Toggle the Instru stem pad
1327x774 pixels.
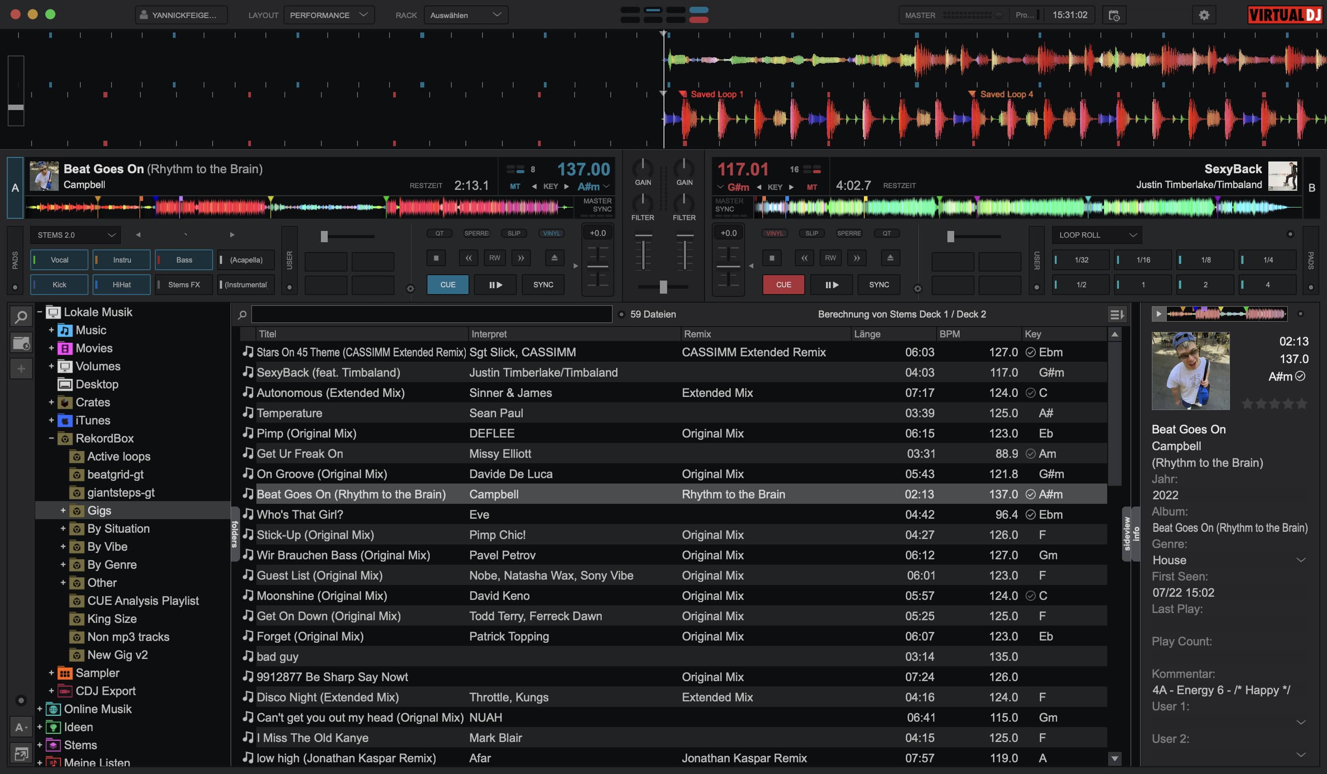(122, 260)
